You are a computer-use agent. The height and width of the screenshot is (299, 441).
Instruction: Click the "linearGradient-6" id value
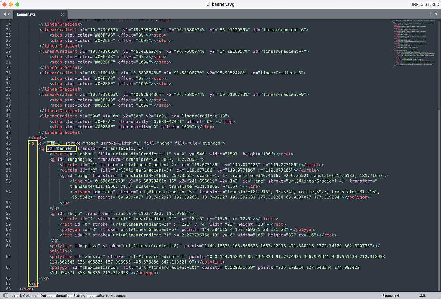click(x=283, y=30)
